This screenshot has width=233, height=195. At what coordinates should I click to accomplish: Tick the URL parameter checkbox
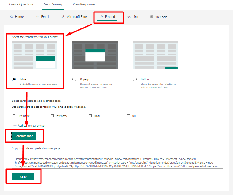[128, 116]
